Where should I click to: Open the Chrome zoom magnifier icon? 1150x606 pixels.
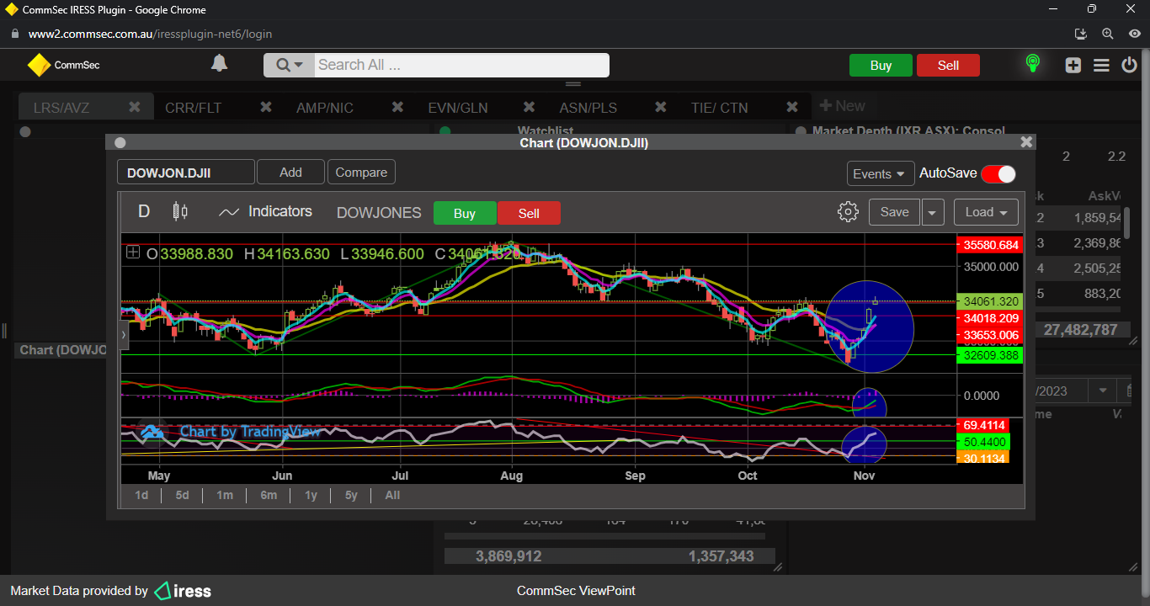(1107, 34)
